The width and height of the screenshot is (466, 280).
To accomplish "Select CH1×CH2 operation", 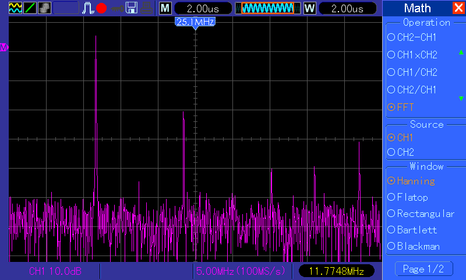I will point(416,55).
